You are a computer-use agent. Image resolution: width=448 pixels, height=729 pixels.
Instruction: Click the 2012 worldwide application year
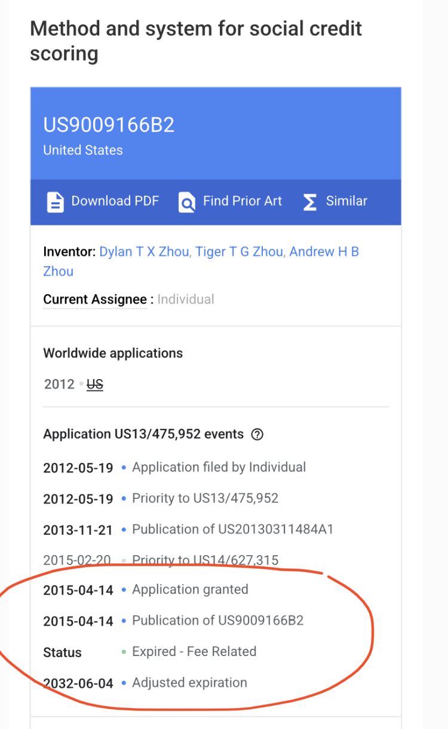coord(59,384)
